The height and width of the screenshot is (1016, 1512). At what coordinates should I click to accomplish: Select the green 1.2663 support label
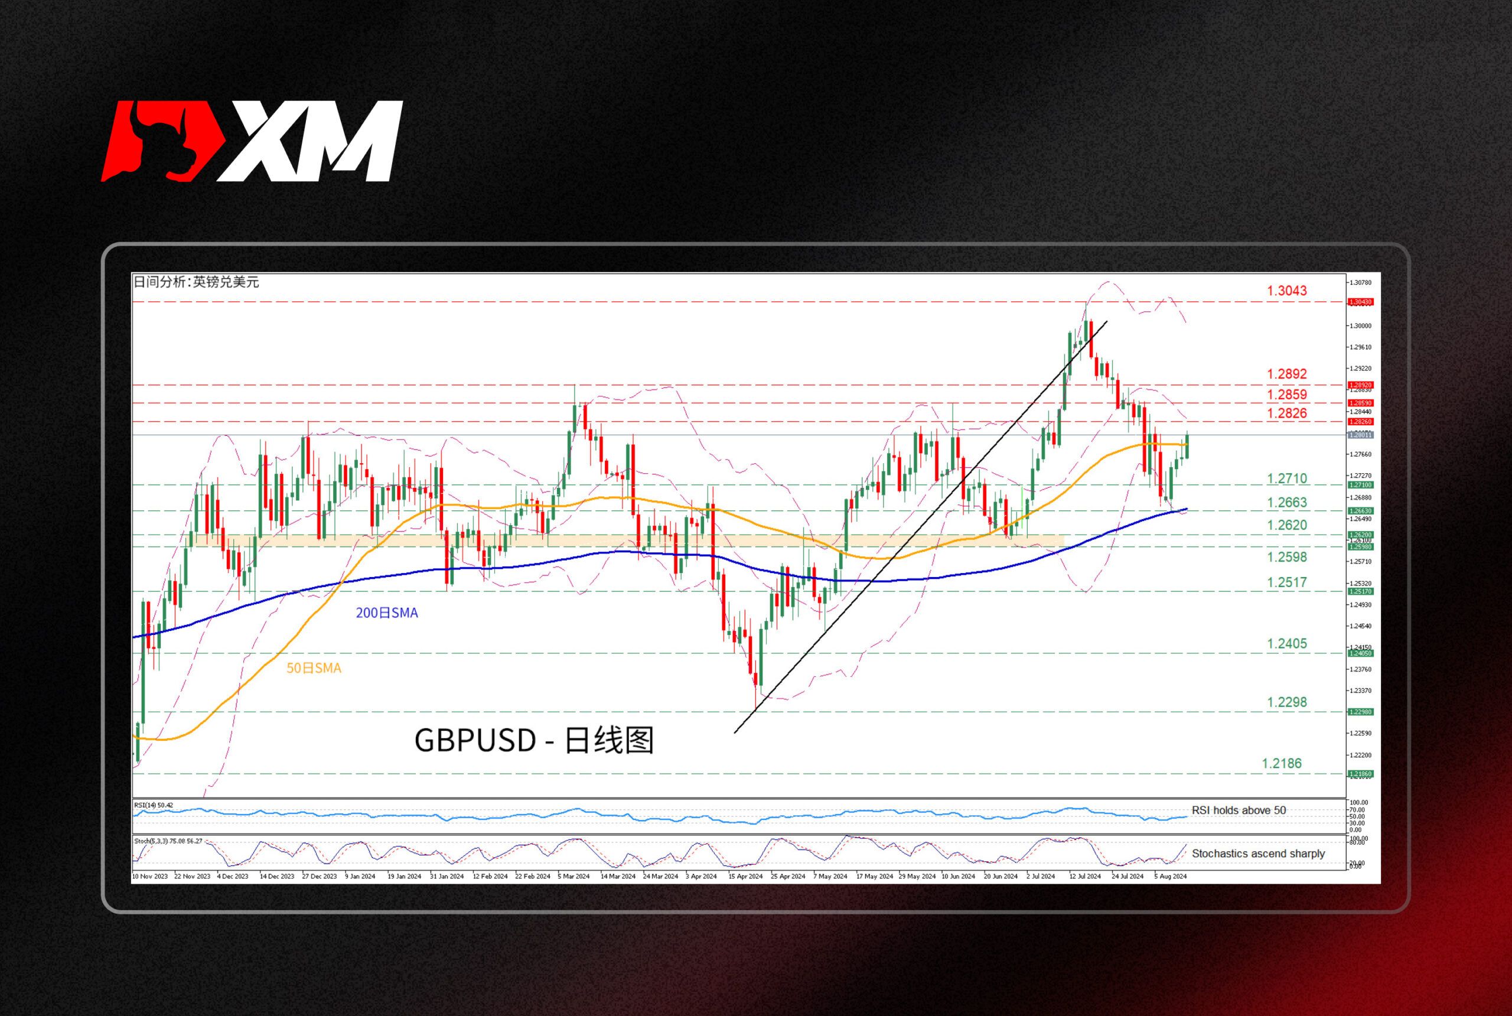(1286, 502)
